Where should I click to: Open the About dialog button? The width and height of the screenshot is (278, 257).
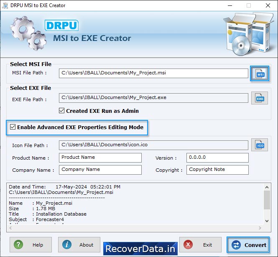click(x=79, y=244)
